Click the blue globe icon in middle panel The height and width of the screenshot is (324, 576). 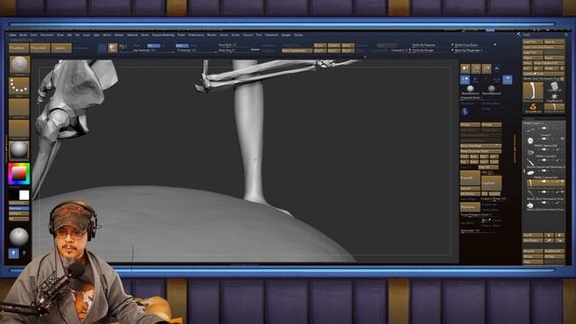pos(464,112)
